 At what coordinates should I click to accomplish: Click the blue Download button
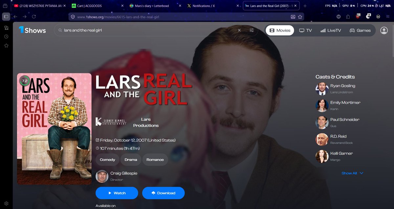(x=163, y=193)
